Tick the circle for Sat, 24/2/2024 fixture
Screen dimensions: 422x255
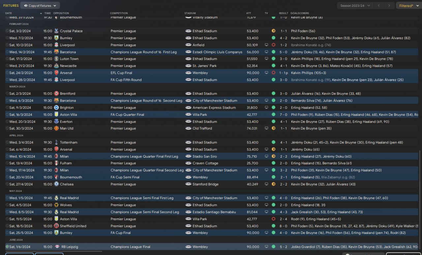pos(7,73)
